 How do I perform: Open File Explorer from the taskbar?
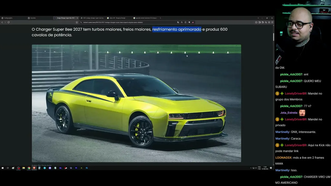[x=24, y=168]
